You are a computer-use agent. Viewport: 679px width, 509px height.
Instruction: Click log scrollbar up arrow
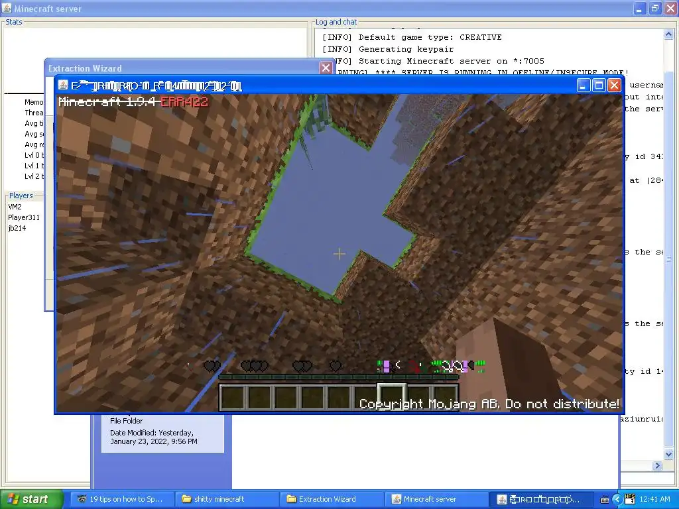pos(668,34)
